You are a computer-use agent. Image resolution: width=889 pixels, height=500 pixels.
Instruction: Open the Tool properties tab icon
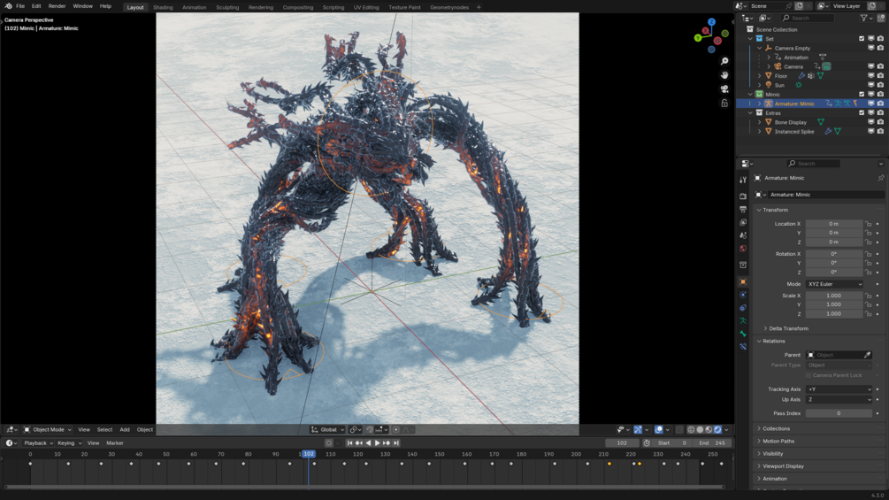(x=743, y=180)
